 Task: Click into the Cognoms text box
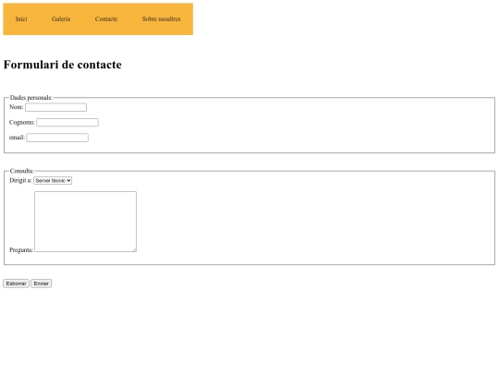pos(67,123)
